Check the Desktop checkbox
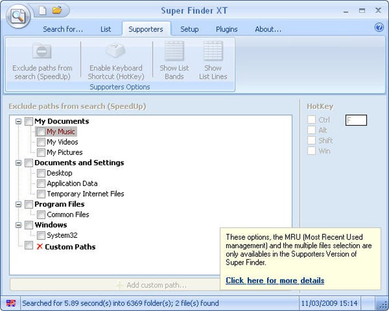389x311 pixels. coord(41,173)
